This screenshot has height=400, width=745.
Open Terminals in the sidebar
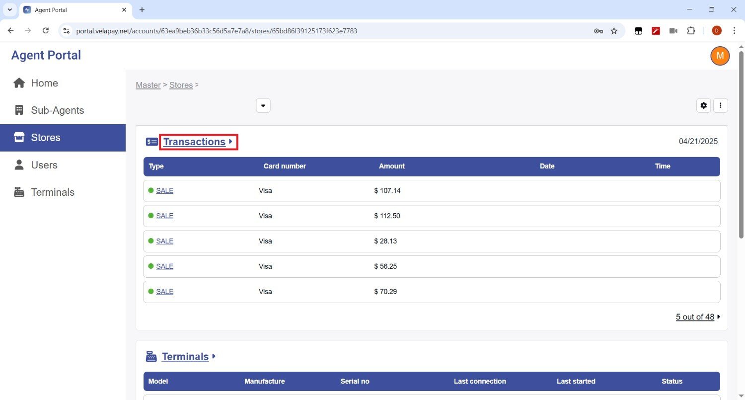(52, 192)
